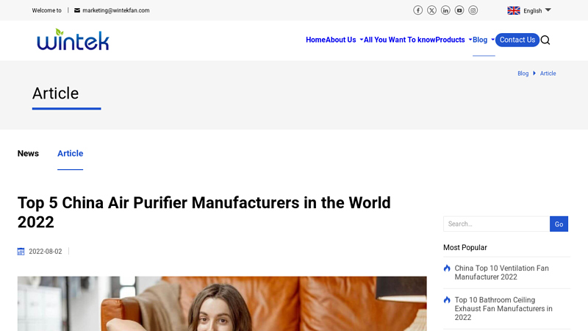Expand the About Us submenu arrow
This screenshot has height=331, width=588.
click(x=361, y=40)
